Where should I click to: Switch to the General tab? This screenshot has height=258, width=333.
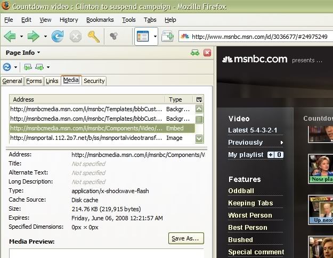point(12,81)
